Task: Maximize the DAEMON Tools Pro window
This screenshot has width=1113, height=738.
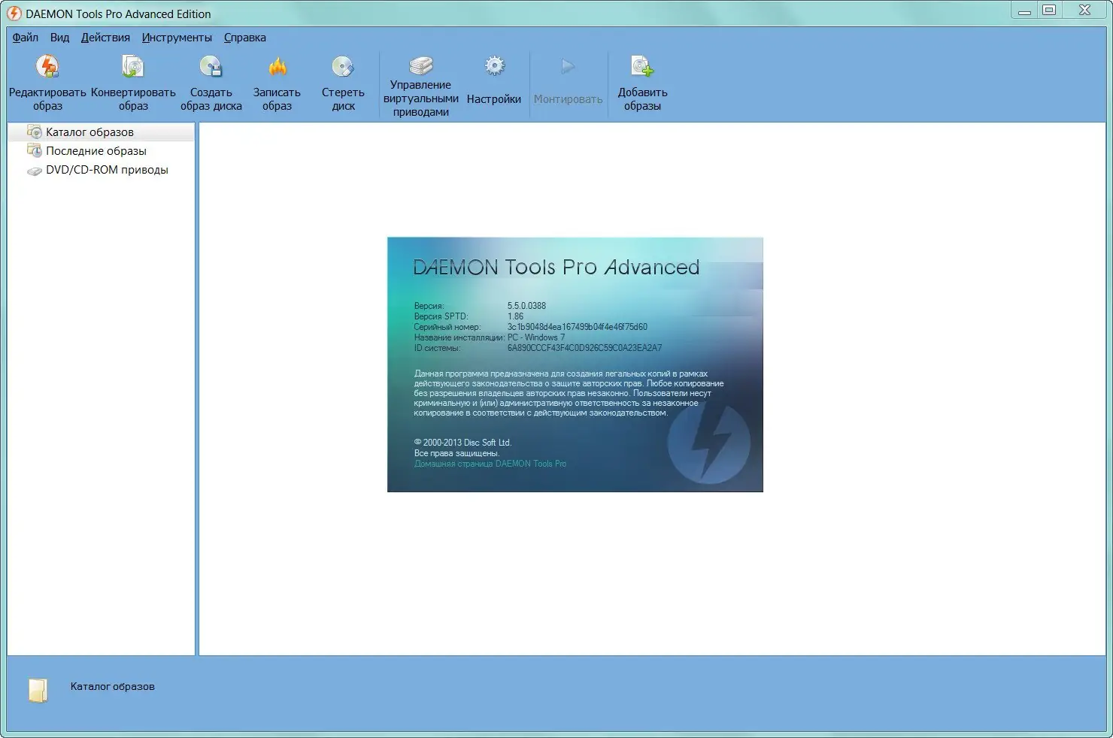Action: coord(1049,11)
